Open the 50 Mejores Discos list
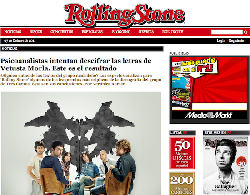Image resolution: width=250 pixels, height=195 pixels. click(x=182, y=153)
